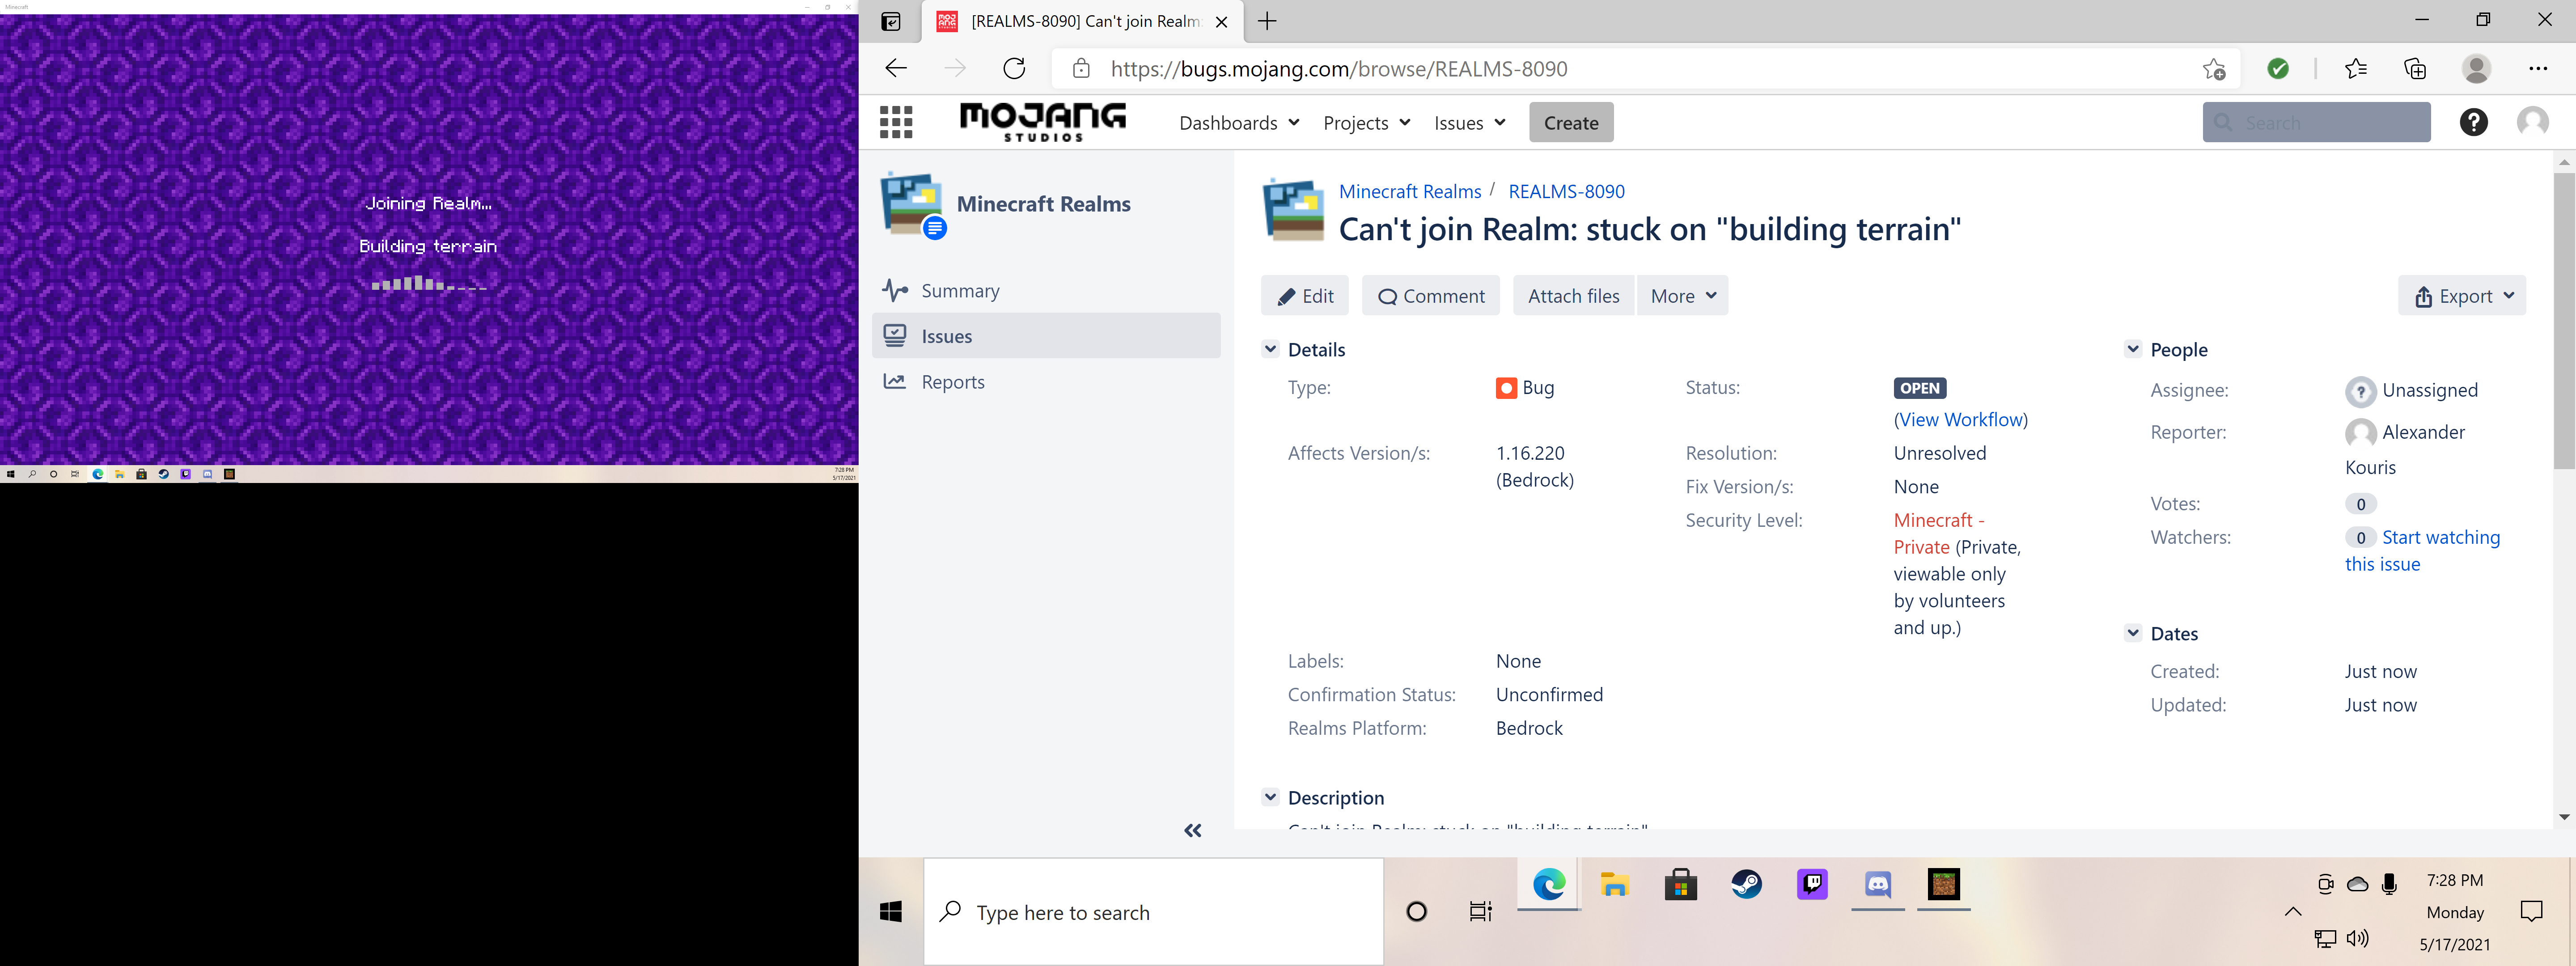2576x966 pixels.
Task: Click the browser refresh icon
Action: pos(1014,68)
